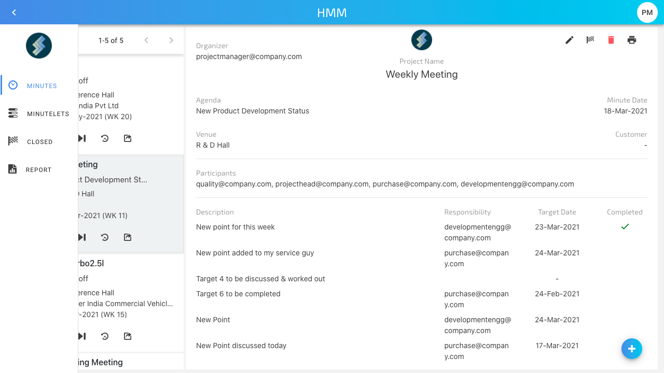Open the Closed minutes section

point(39,141)
